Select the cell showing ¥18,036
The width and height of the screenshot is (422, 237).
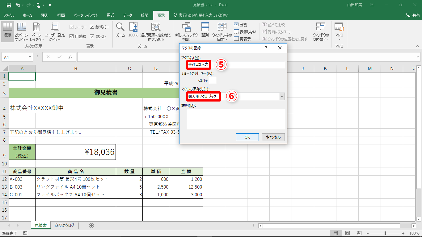76,152
